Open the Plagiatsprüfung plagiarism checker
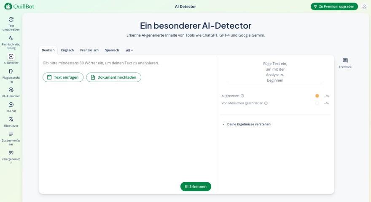The image size is (371, 202). point(11,76)
